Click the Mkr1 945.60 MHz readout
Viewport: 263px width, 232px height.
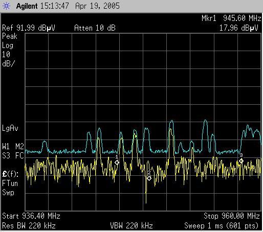click(x=231, y=18)
